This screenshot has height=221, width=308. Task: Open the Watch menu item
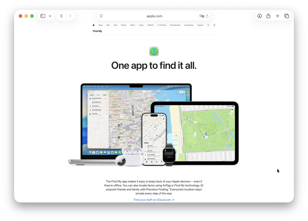point(132,25)
